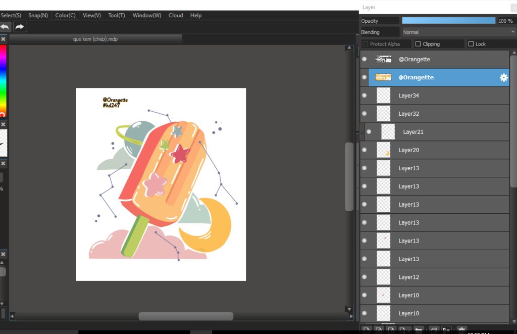Viewport: 517px width, 334px height.
Task: Select the Layer34 row
Action: click(x=435, y=96)
